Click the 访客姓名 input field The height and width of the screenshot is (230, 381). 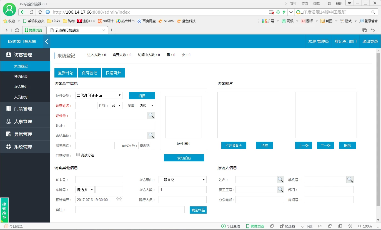pyautogui.click(x=86, y=106)
